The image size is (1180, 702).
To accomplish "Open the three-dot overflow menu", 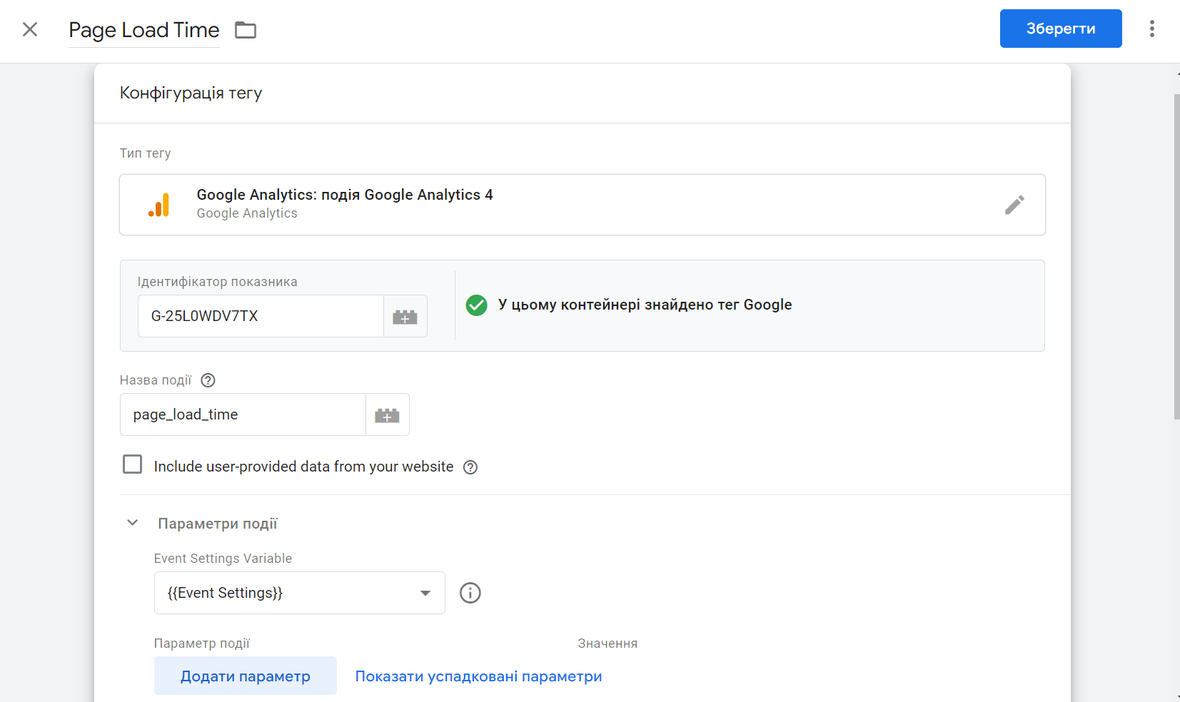I will point(1151,29).
